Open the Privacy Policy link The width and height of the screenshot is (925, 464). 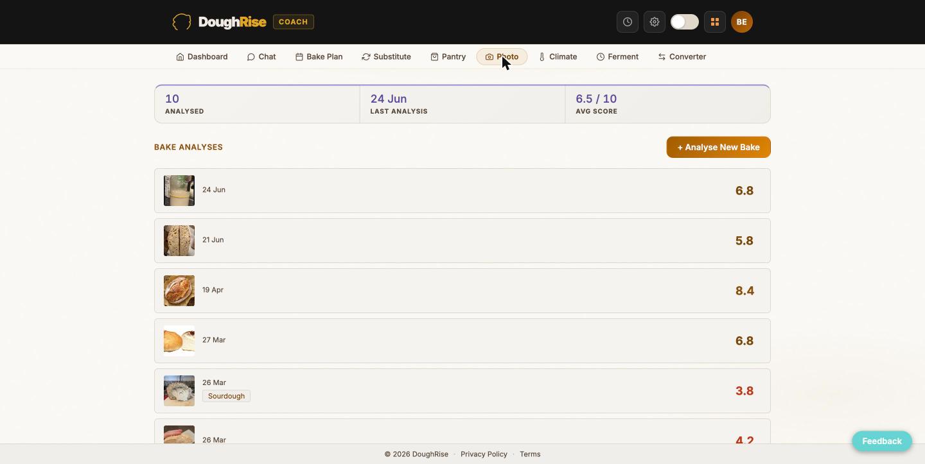click(484, 454)
